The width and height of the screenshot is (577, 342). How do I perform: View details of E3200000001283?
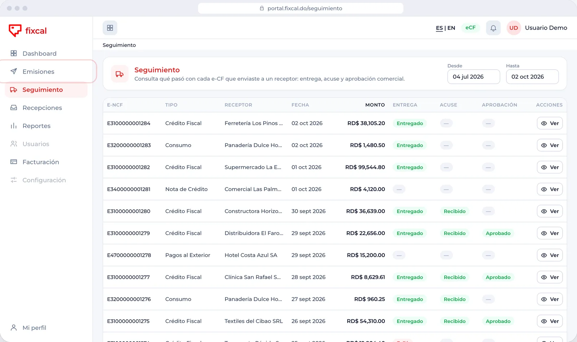coord(550,145)
